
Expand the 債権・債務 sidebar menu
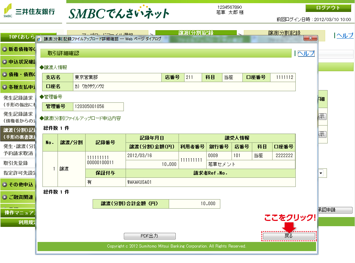pyautogui.click(x=18, y=74)
